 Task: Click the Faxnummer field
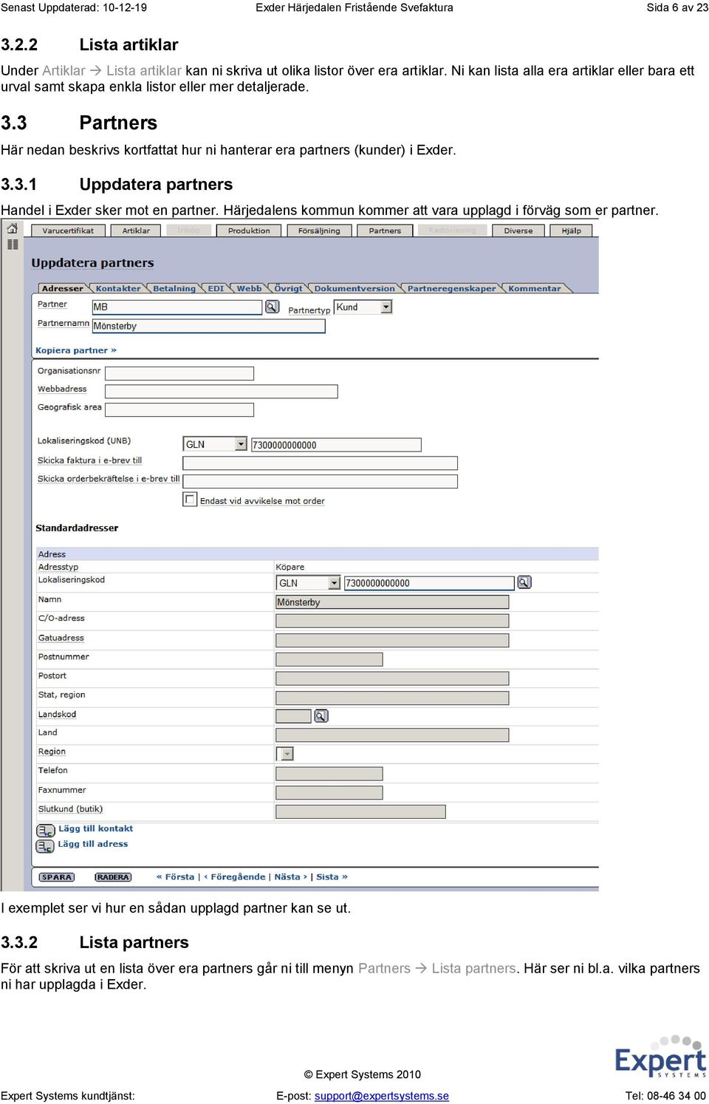click(x=329, y=793)
